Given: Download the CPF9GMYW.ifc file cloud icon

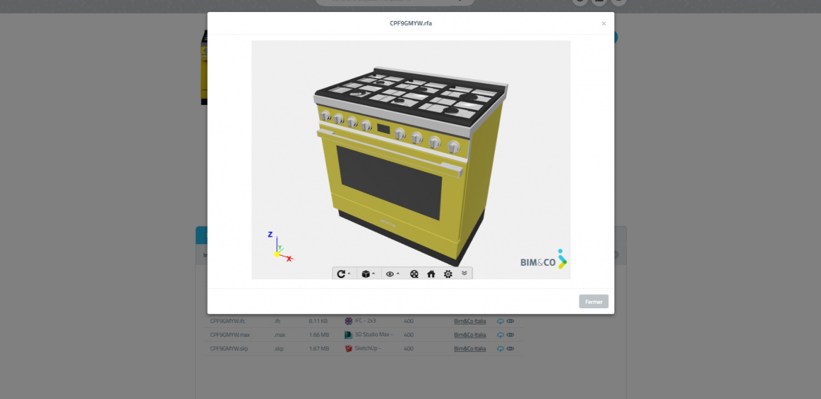Looking at the screenshot, I should [x=500, y=321].
